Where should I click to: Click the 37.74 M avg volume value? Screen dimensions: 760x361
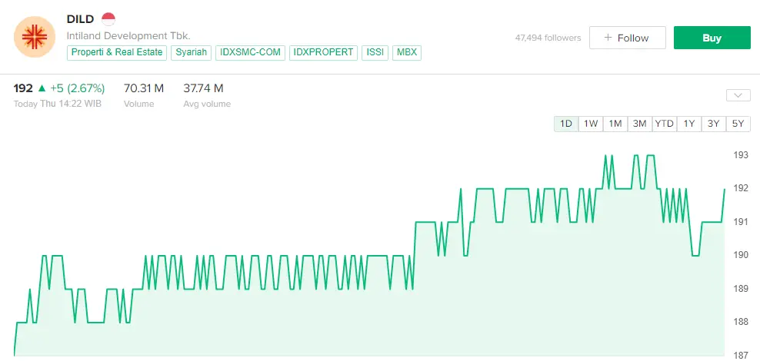204,88
